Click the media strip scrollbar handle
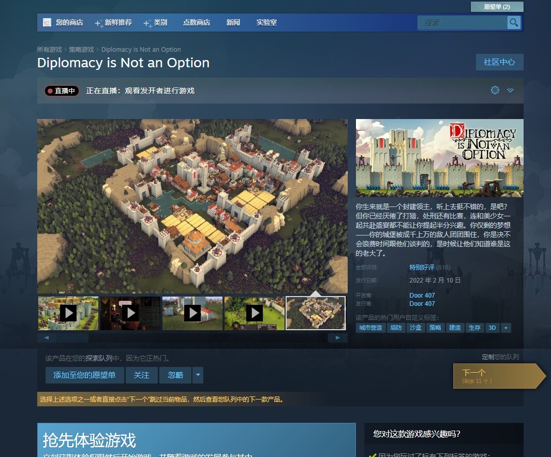This screenshot has width=551, height=457. pyautogui.click(x=73, y=338)
